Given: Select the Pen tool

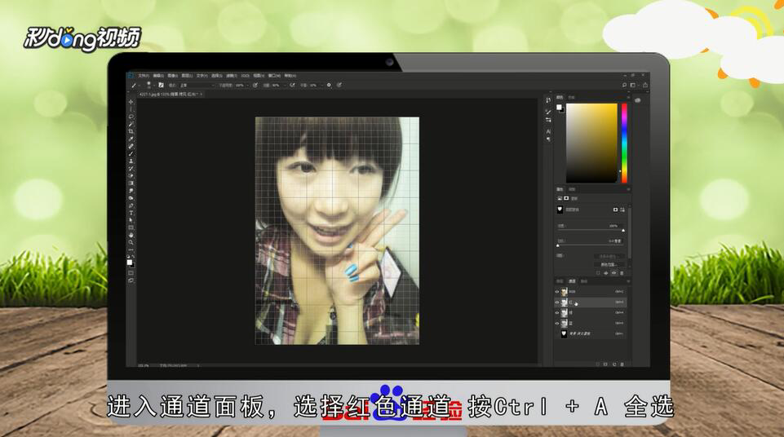Looking at the screenshot, I should click(x=131, y=205).
